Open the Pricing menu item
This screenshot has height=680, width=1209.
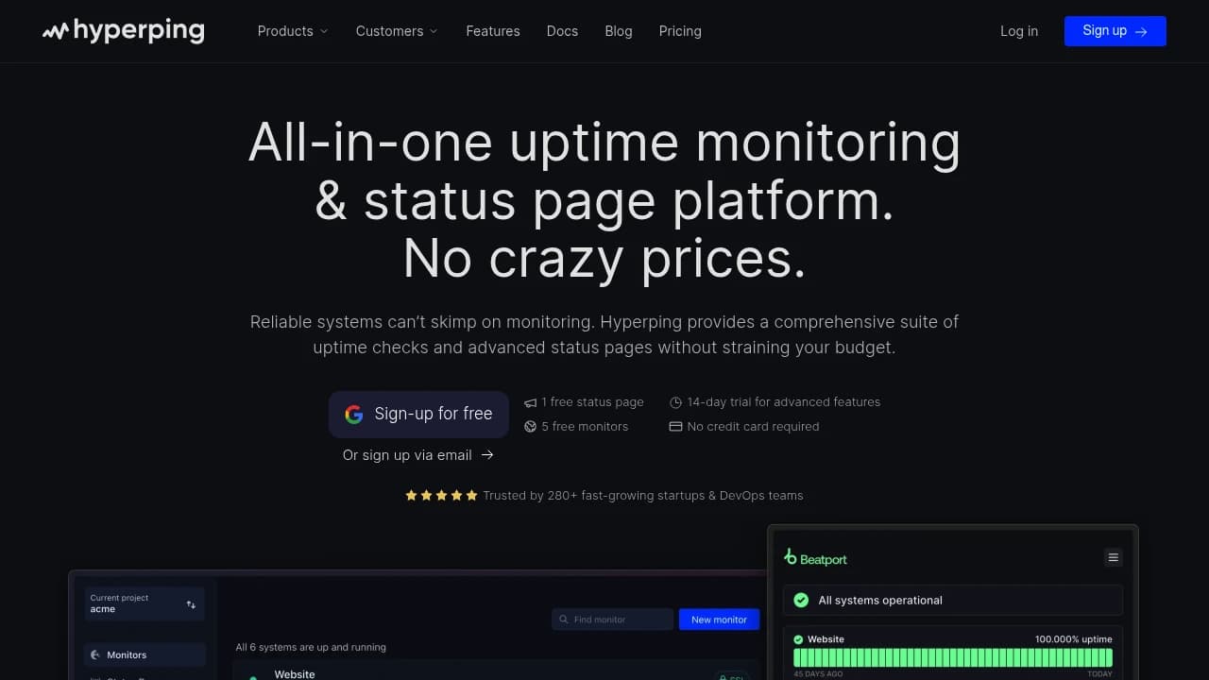[680, 31]
